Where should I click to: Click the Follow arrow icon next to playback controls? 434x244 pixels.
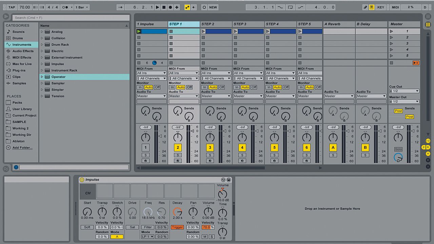pos(120,7)
